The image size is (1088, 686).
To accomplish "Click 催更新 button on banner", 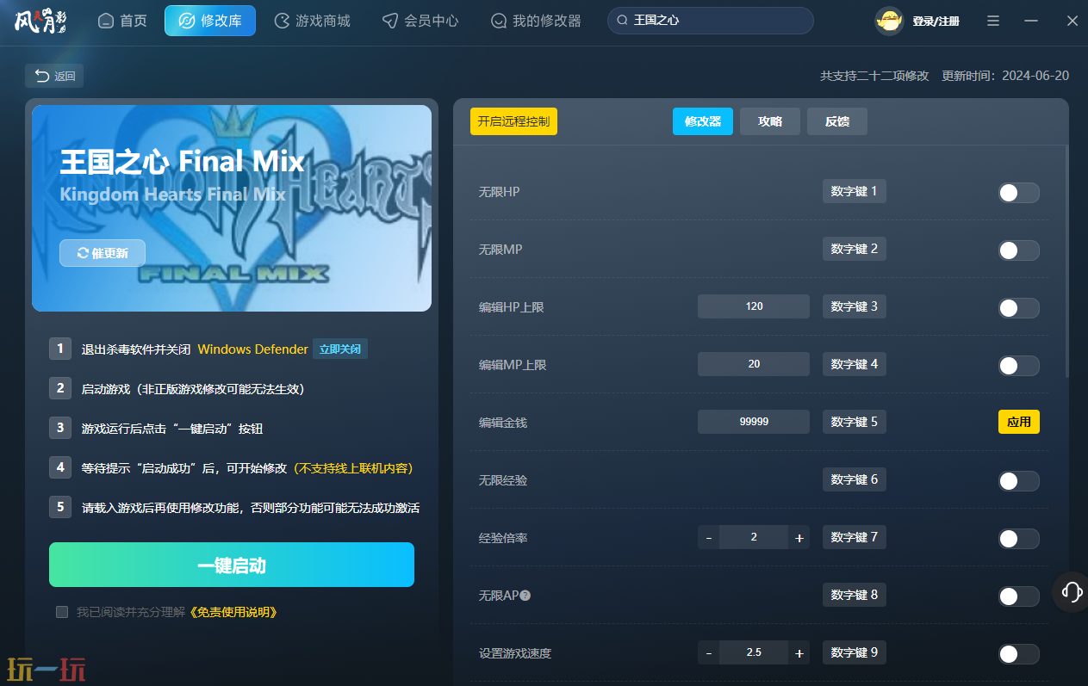I will point(103,253).
